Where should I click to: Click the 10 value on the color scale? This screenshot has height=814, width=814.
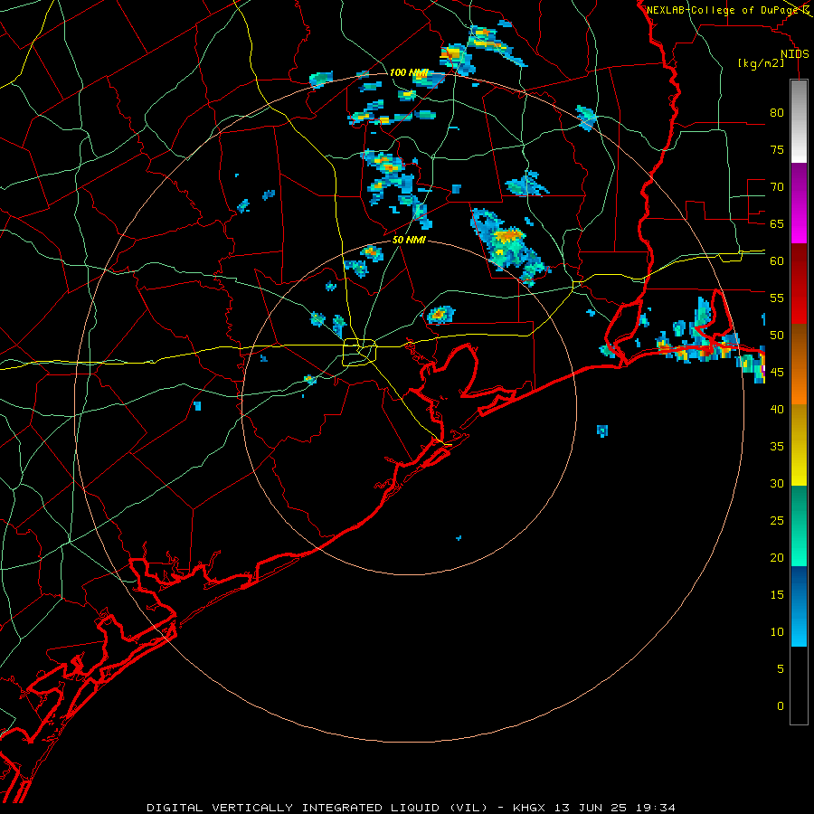777,632
